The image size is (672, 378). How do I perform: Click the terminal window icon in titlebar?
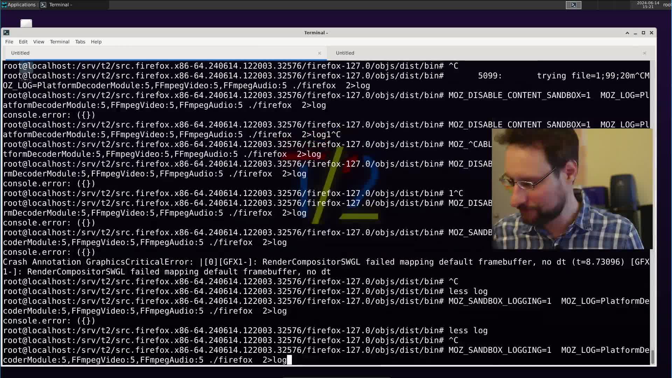tap(6, 33)
